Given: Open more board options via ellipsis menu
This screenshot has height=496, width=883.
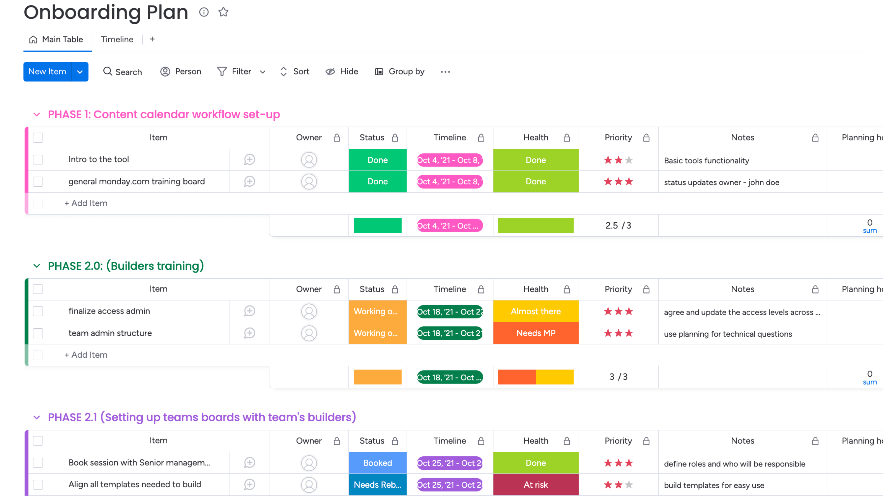Looking at the screenshot, I should 445,72.
